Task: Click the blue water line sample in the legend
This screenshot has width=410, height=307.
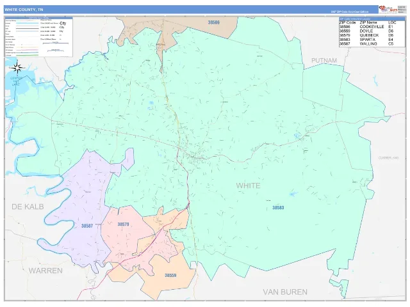Action: click(x=28, y=23)
